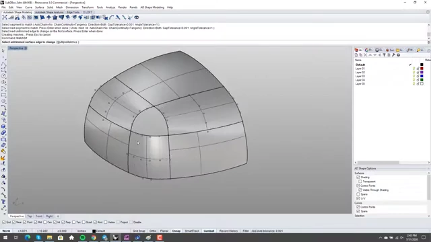The image size is (431, 242).
Task: Show hidden system tray icons chevron
Action: [x=380, y=237]
